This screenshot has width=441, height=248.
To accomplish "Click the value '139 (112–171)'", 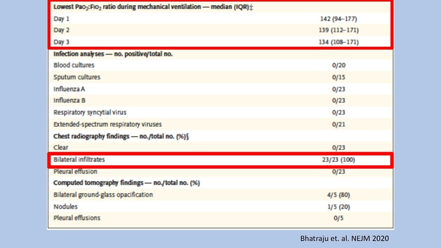I will pyautogui.click(x=338, y=30).
